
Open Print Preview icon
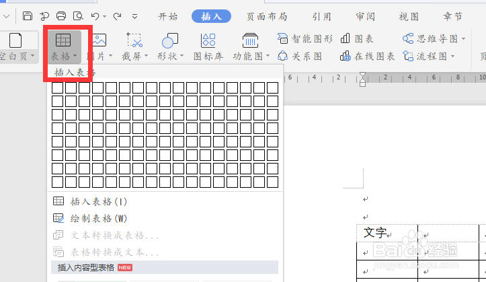point(78,16)
